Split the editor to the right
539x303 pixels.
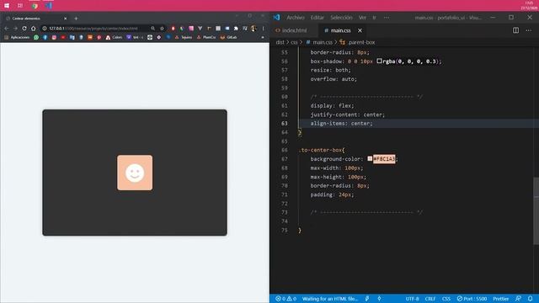coord(515,30)
